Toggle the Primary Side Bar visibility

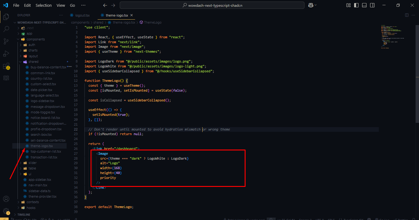356,5
